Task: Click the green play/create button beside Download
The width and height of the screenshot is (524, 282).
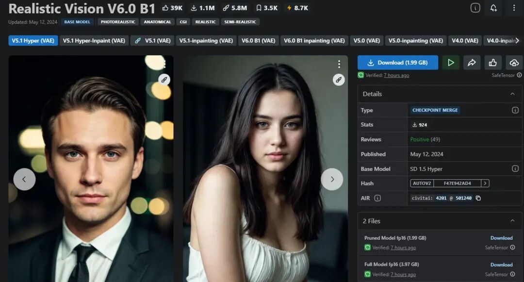Action: [450, 63]
